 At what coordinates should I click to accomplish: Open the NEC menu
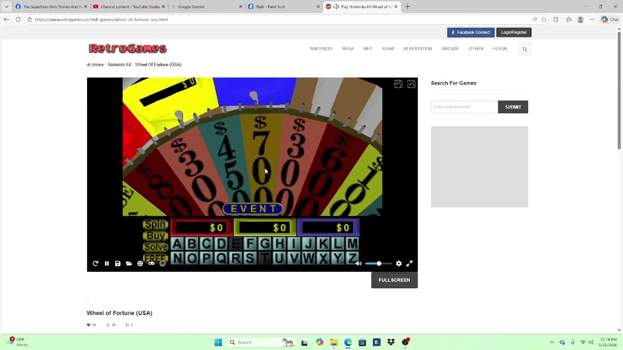(368, 49)
